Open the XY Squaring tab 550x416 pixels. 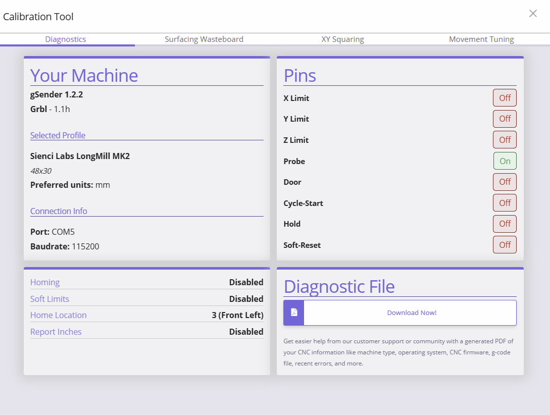tap(342, 39)
